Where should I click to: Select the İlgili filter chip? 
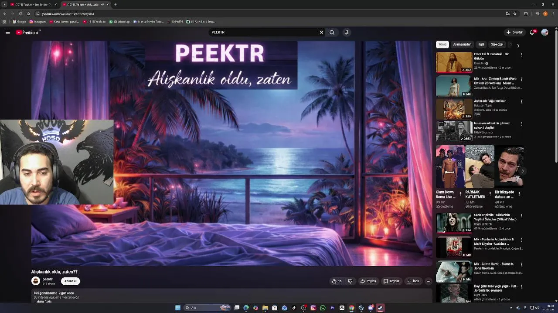[x=481, y=44]
